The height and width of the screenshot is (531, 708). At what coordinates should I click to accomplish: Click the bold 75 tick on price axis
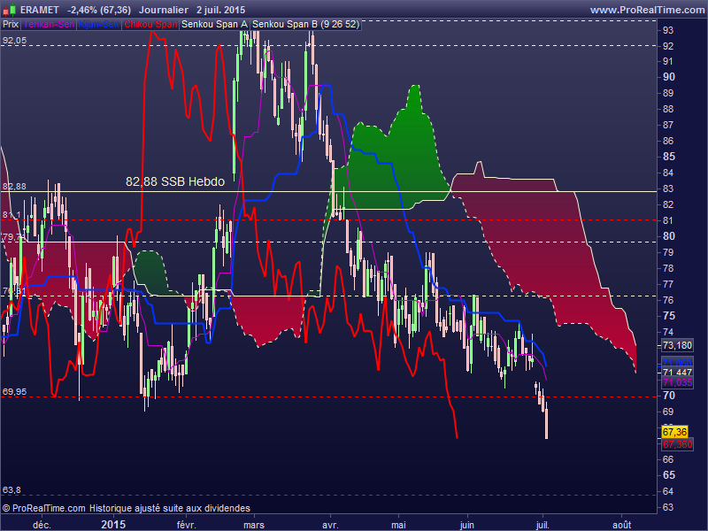pos(668,316)
